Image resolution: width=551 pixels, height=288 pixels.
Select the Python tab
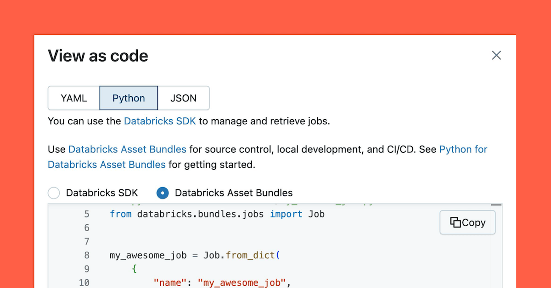(x=129, y=98)
